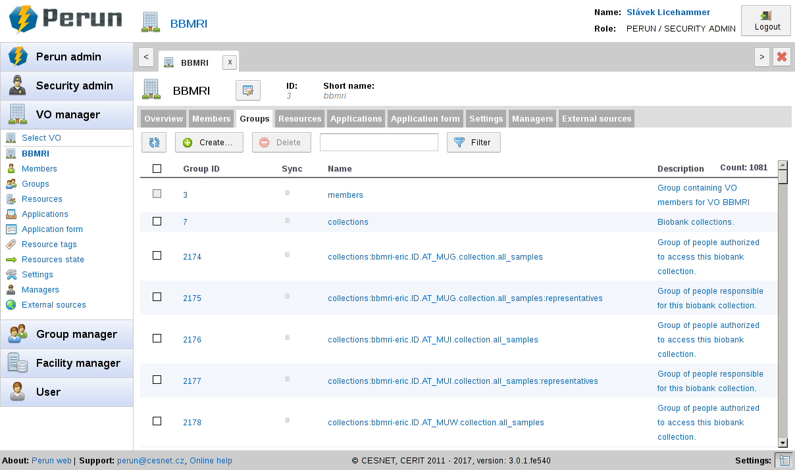The height and width of the screenshot is (470, 795).
Task: Collapse the VO manager section
Action: tap(66, 114)
